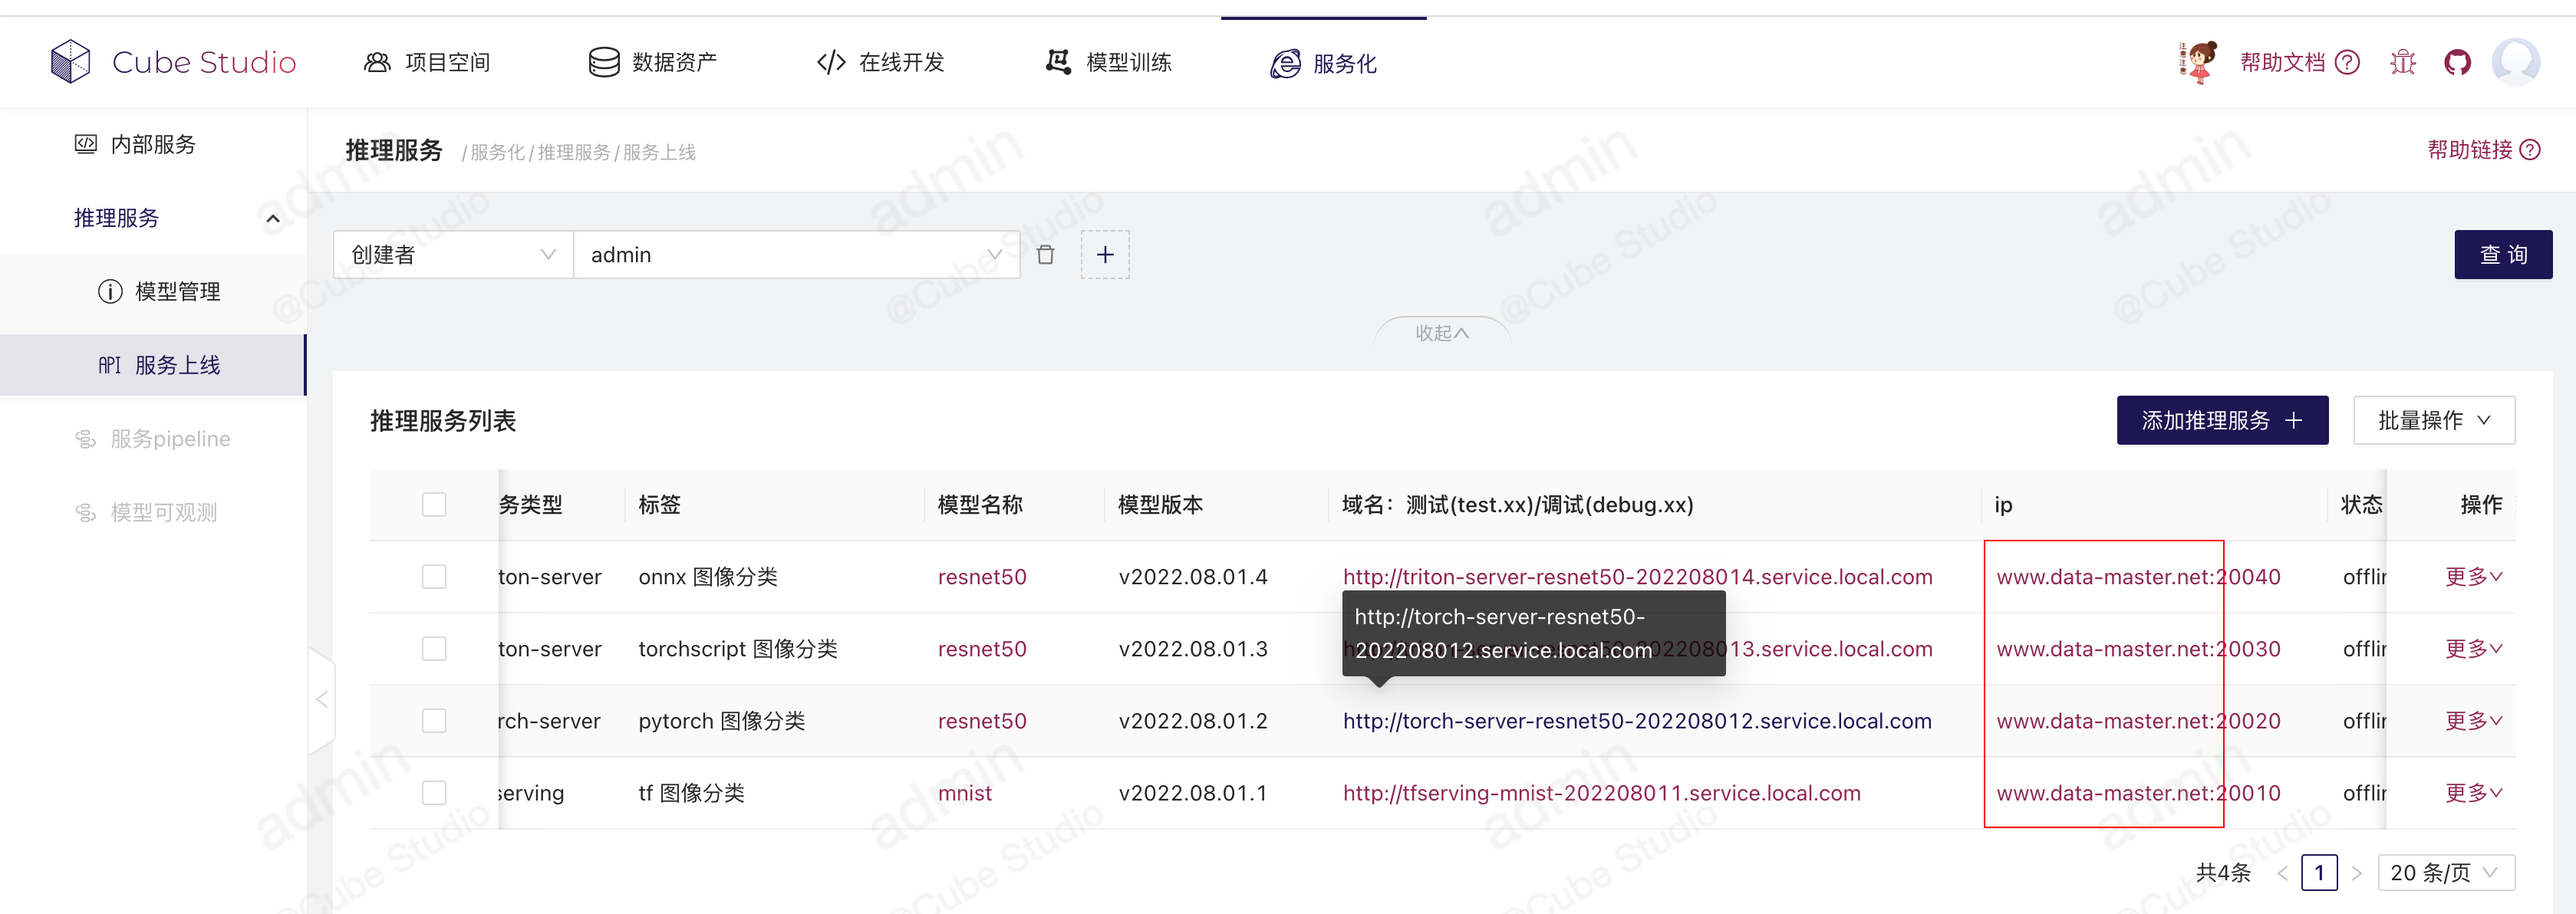This screenshot has height=914, width=2576.
Task: Add a filter condition with plus icon
Action: (x=1104, y=255)
